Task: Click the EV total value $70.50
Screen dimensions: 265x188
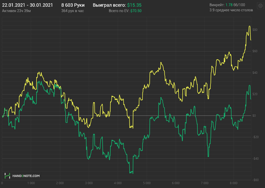Action: pyautogui.click(x=136, y=11)
